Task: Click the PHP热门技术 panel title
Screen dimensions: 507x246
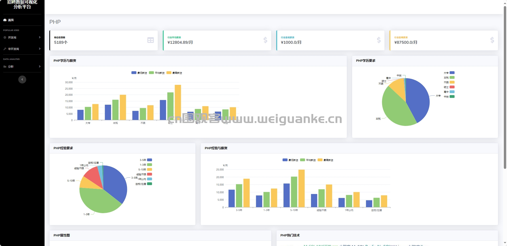Action: coord(290,235)
